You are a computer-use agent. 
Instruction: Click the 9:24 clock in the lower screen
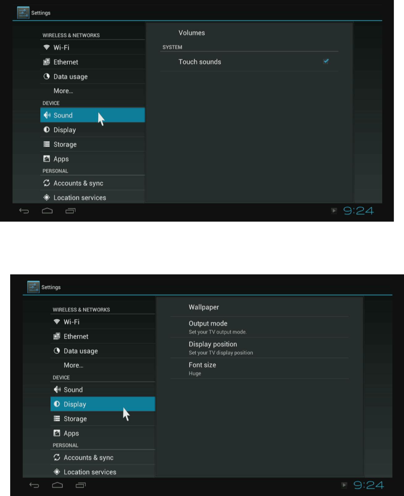click(x=368, y=485)
